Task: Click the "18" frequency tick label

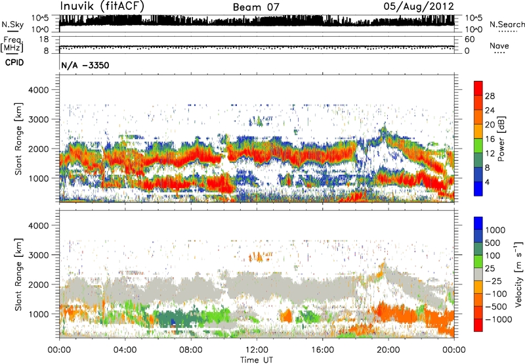Action: click(44, 39)
